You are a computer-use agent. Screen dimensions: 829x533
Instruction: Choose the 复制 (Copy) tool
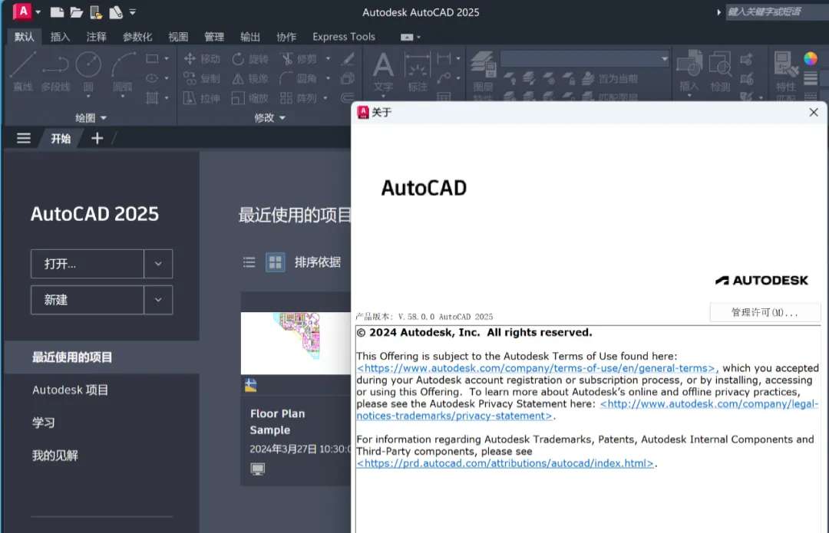(x=202, y=79)
